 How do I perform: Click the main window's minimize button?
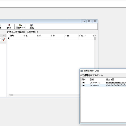(84, 21)
